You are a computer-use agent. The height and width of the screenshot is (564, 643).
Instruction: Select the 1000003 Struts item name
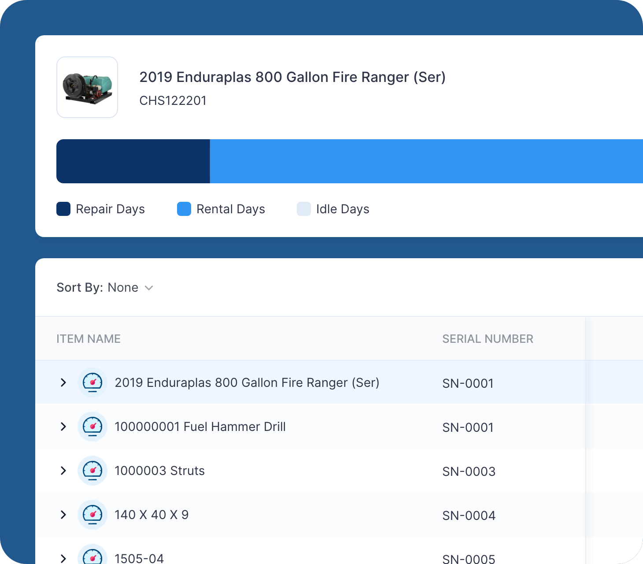(159, 471)
